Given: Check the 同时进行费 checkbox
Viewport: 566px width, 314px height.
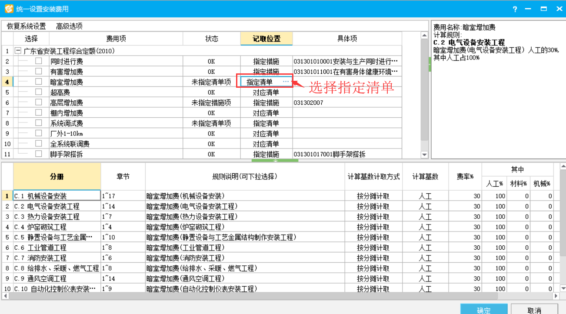Looking at the screenshot, I should (x=39, y=61).
